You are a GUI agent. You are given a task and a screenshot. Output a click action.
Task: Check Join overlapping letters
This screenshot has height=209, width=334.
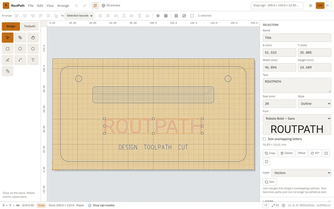coord(264,139)
